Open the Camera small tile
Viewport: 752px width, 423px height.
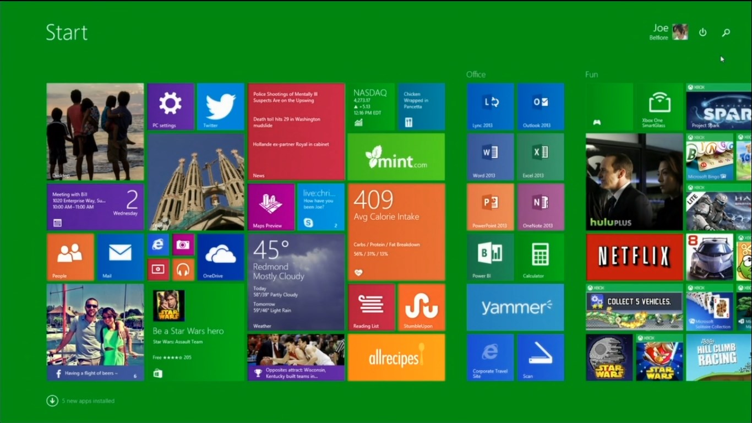tap(183, 245)
